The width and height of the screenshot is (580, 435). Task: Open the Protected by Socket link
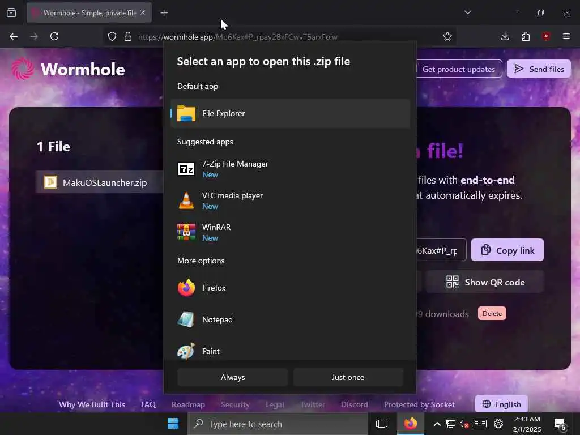[419, 404]
